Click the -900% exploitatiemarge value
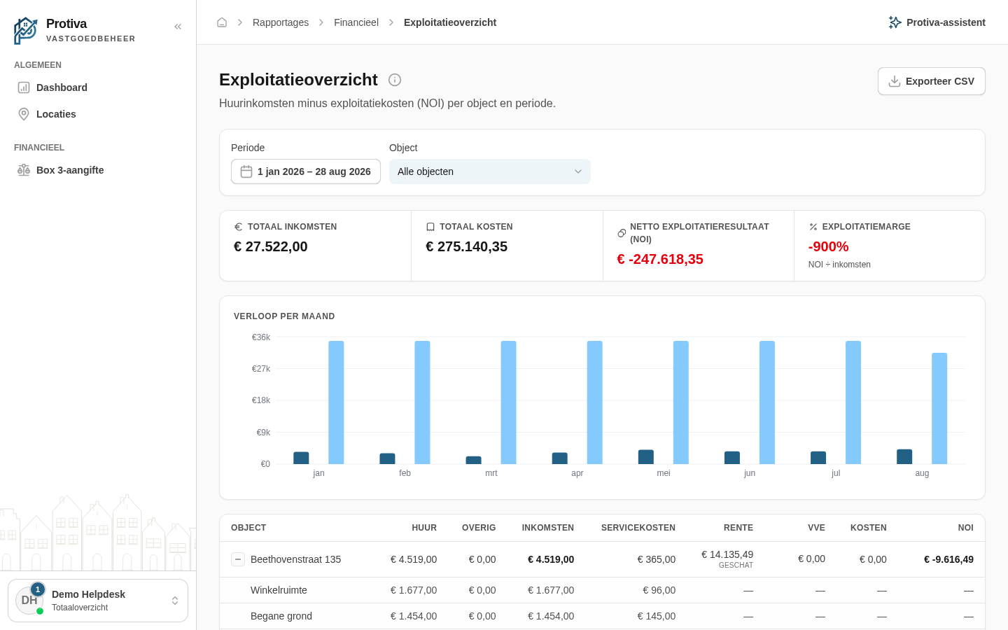 [x=829, y=246]
